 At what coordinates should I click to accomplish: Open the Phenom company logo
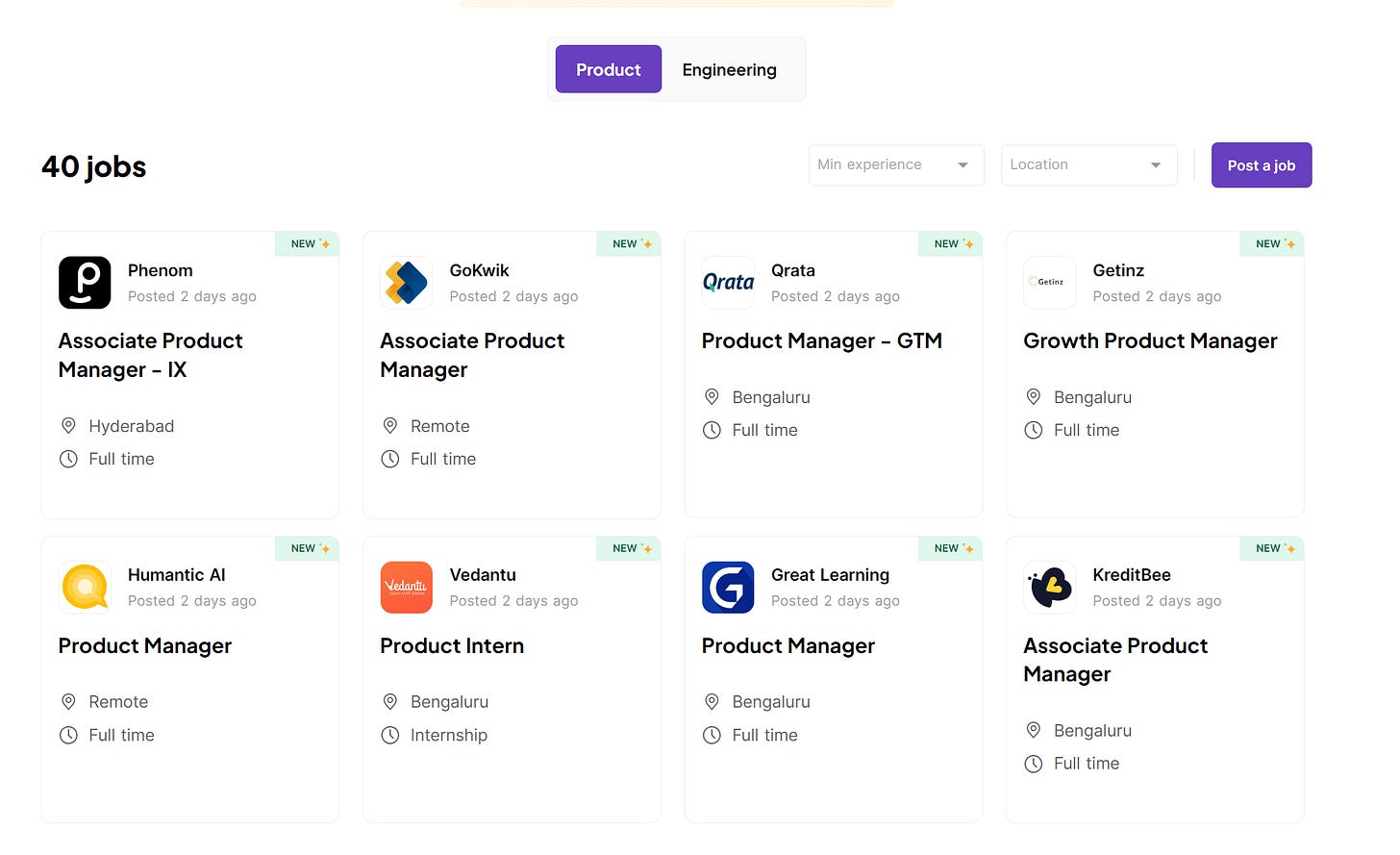pyautogui.click(x=85, y=283)
